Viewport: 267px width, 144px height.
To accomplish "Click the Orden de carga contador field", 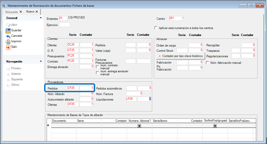I will pyautogui.click(x=195, y=45).
